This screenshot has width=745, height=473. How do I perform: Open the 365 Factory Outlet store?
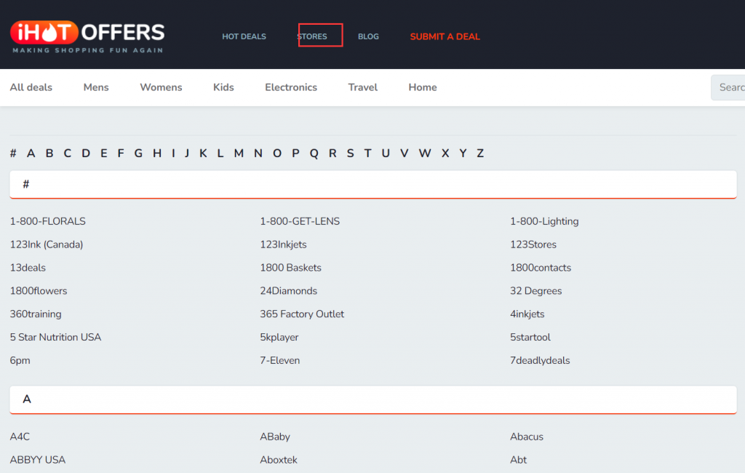(x=302, y=314)
